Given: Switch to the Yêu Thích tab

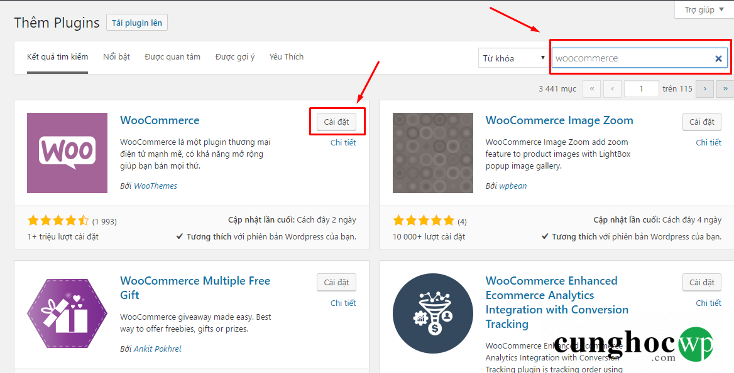Looking at the screenshot, I should click(x=287, y=57).
